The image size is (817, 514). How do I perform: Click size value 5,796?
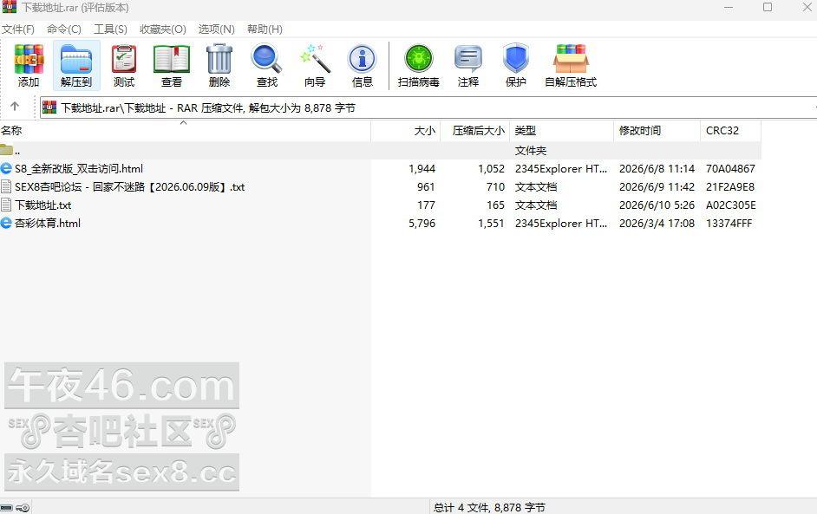pyautogui.click(x=422, y=224)
